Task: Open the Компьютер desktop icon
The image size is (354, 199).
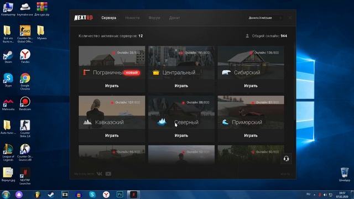Action: 8,9
